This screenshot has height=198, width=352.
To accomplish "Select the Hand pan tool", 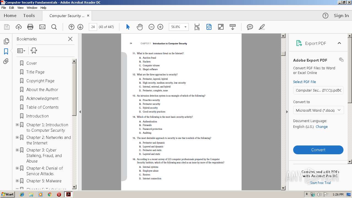I will click(x=140, y=27).
